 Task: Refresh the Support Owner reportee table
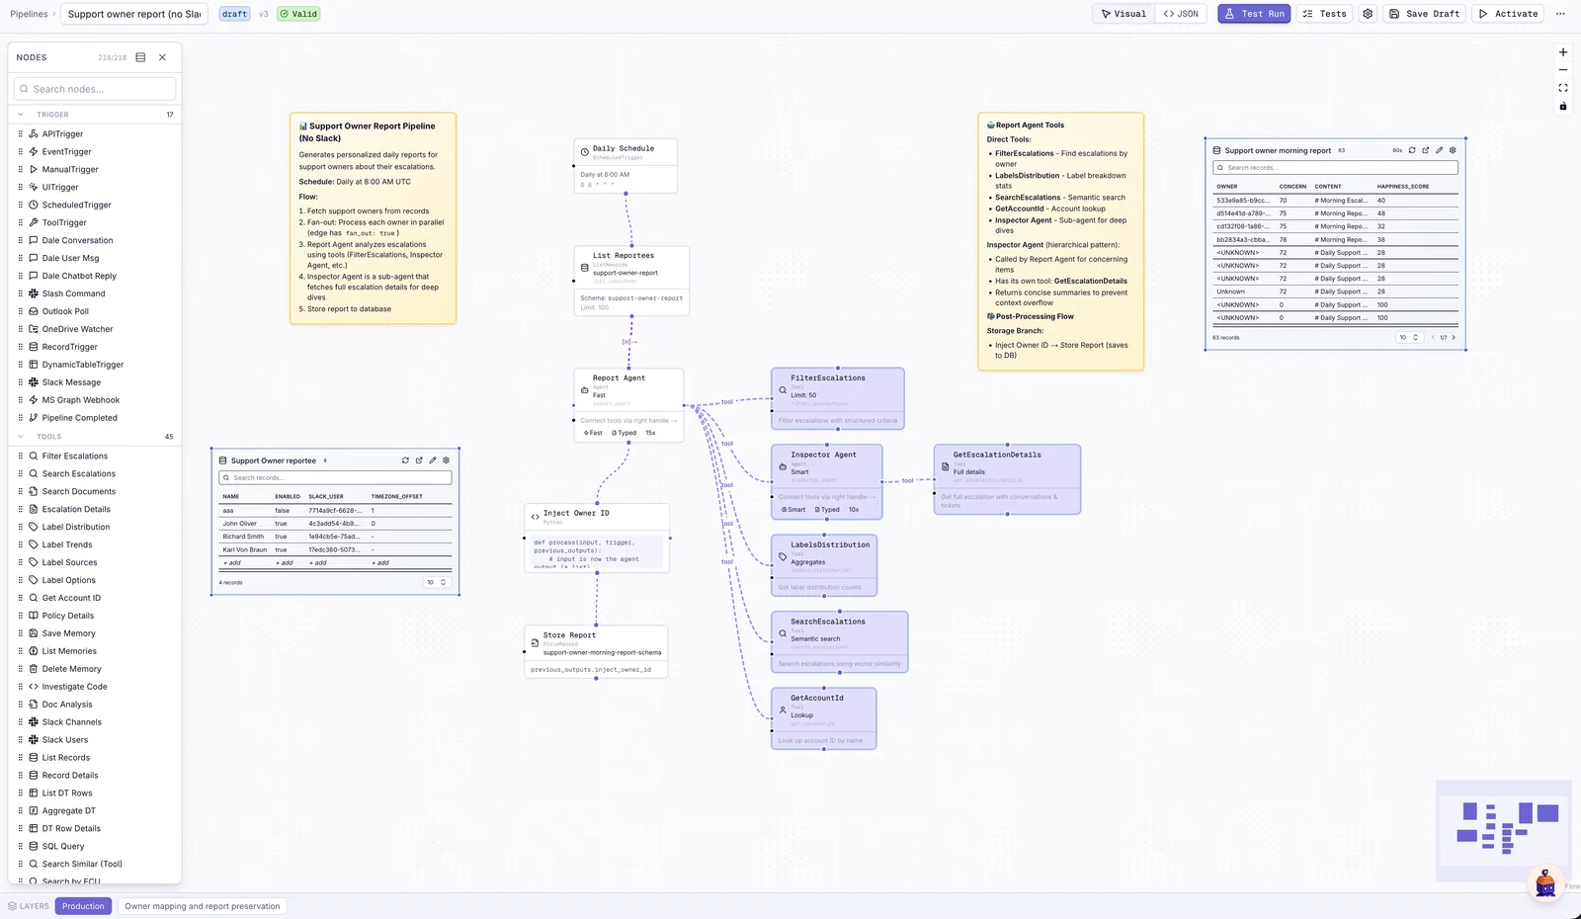(x=405, y=460)
